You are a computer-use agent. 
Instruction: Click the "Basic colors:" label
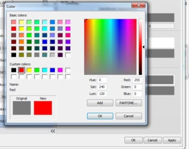pyautogui.click(x=18, y=15)
